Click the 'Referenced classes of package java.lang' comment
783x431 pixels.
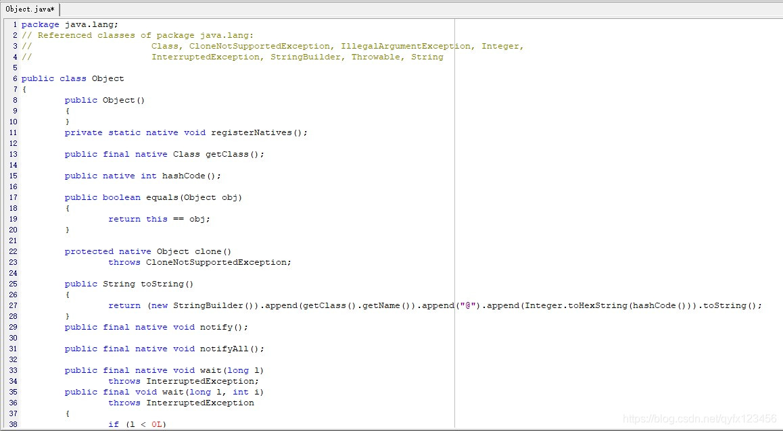pos(146,35)
